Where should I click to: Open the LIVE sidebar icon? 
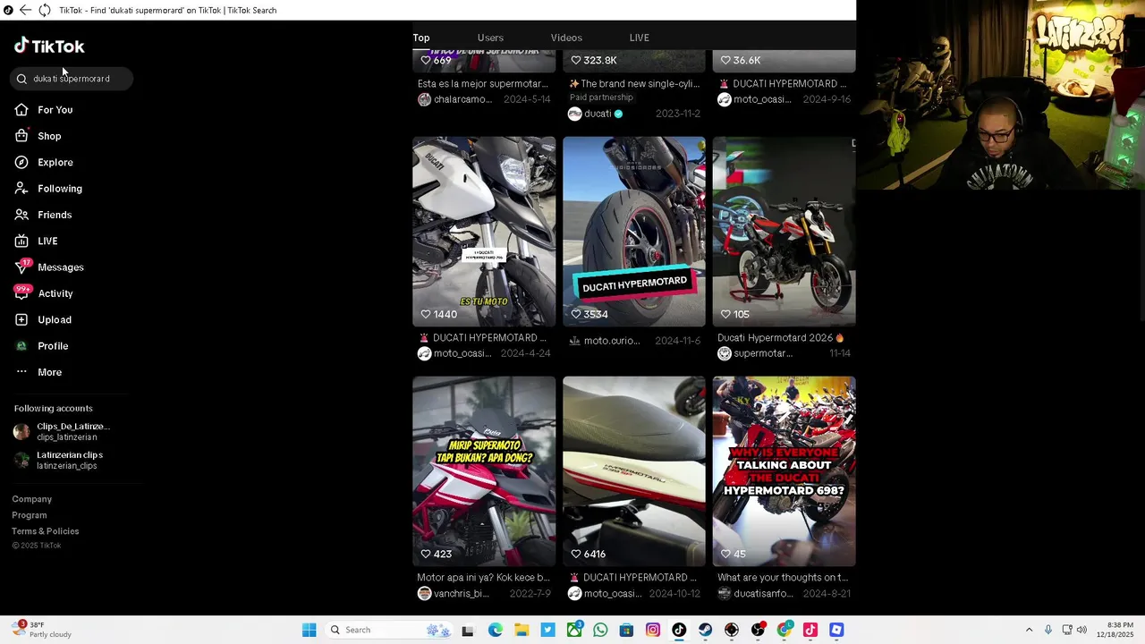[x=21, y=241]
